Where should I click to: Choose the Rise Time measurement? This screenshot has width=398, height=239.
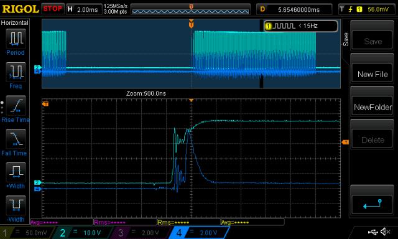point(16,106)
